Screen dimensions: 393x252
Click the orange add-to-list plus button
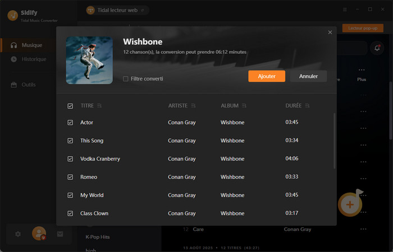[350, 204]
